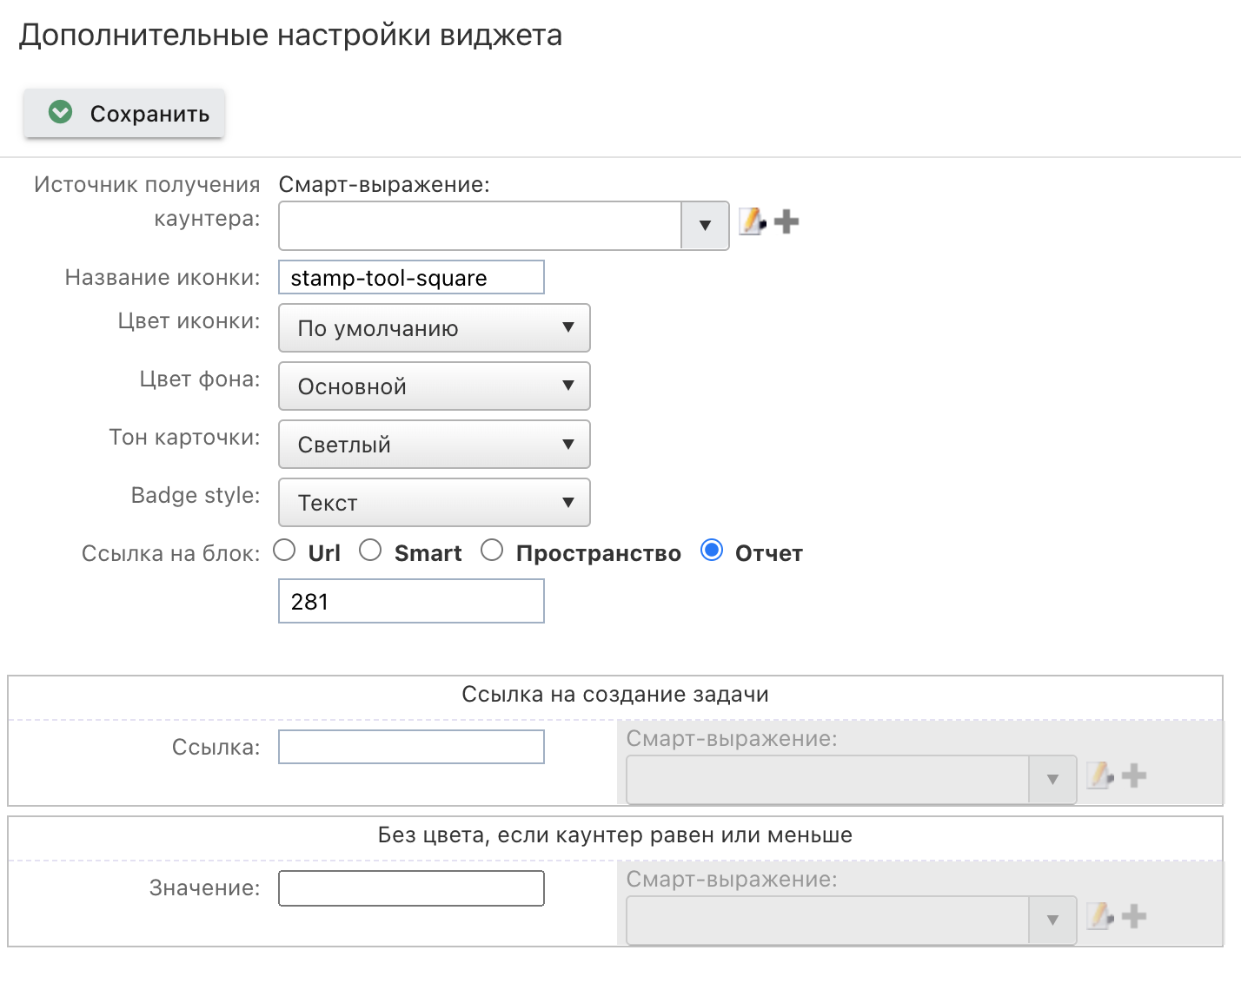This screenshot has height=983, width=1241.
Task: Choose the Пространство radio option
Action: point(492,551)
